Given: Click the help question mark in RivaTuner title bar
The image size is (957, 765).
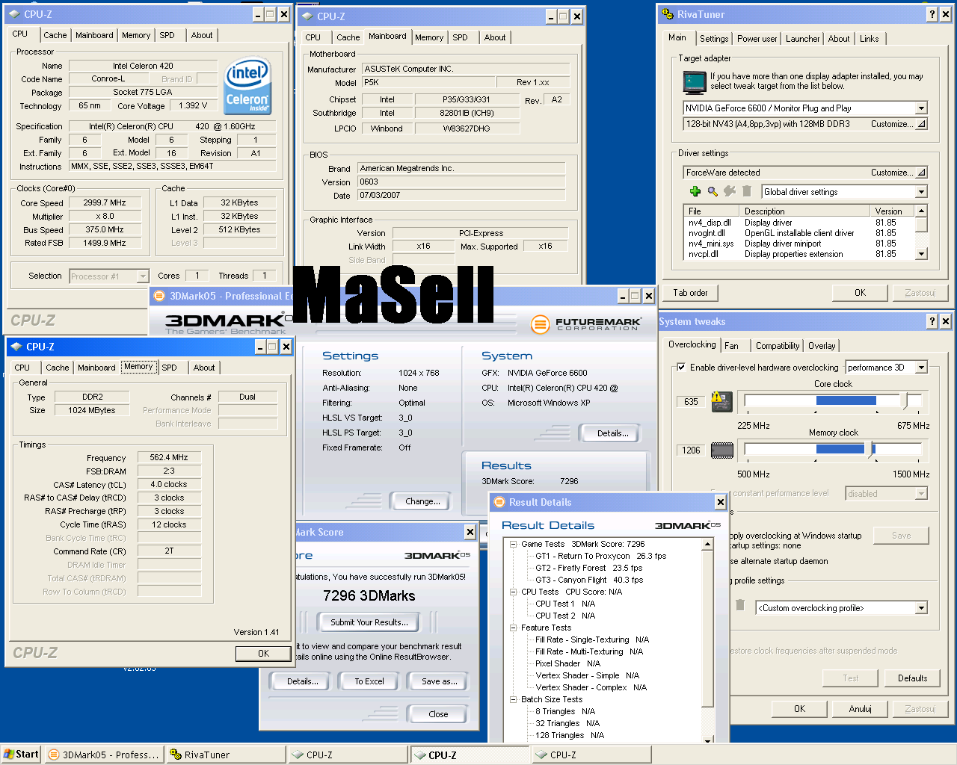Looking at the screenshot, I should 932,14.
